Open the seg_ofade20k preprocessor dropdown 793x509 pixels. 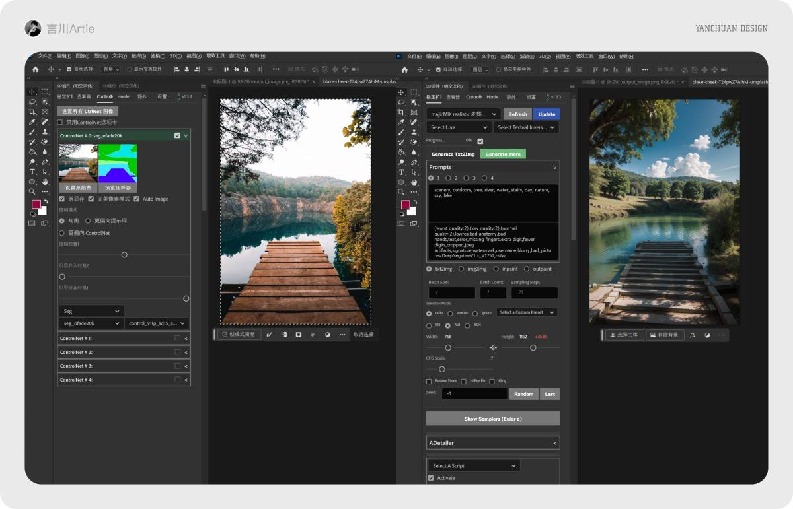click(91, 323)
